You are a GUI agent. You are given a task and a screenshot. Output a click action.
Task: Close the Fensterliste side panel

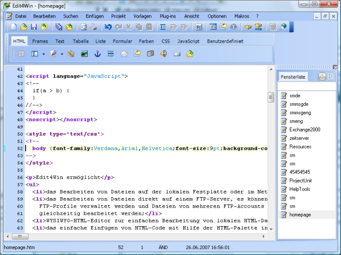335,67
